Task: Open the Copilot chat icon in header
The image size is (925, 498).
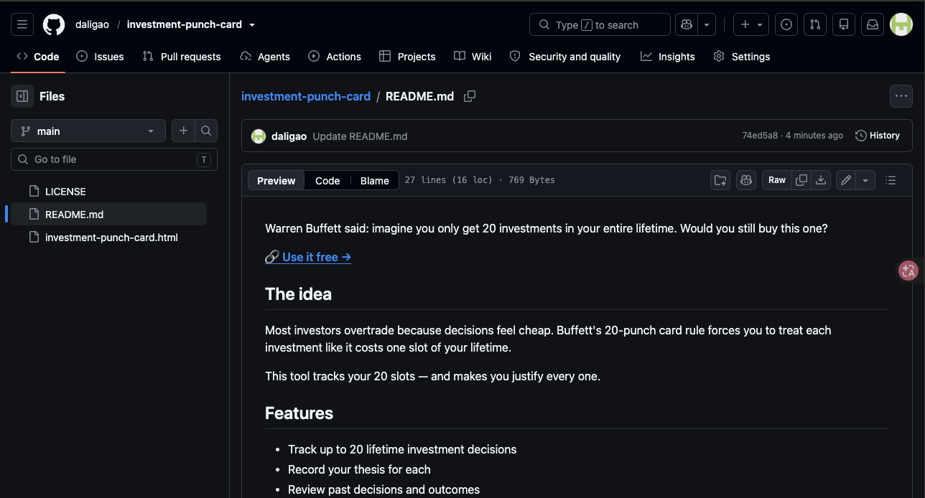Action: pos(687,24)
